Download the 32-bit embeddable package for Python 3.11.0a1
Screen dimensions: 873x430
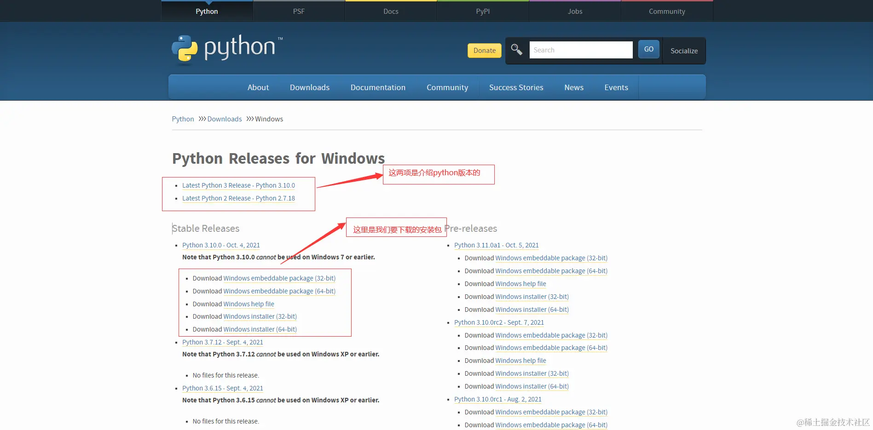551,258
